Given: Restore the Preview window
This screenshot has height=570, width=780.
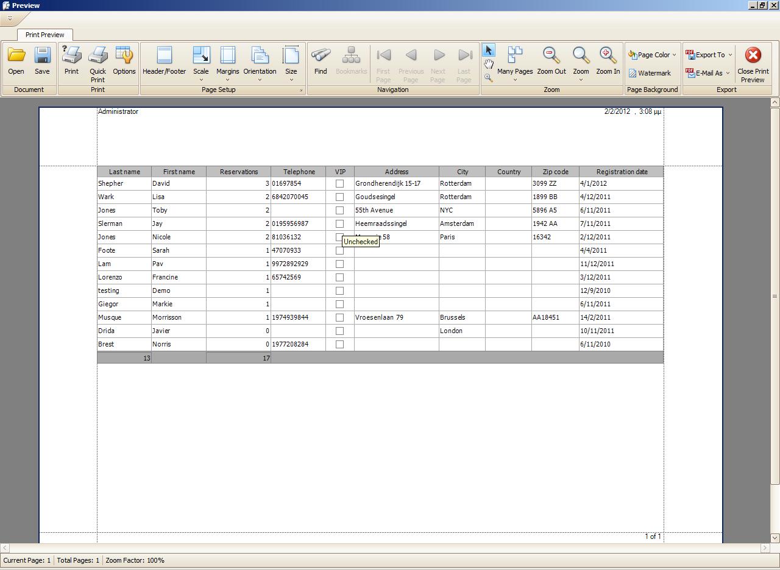Looking at the screenshot, I should 762,5.
